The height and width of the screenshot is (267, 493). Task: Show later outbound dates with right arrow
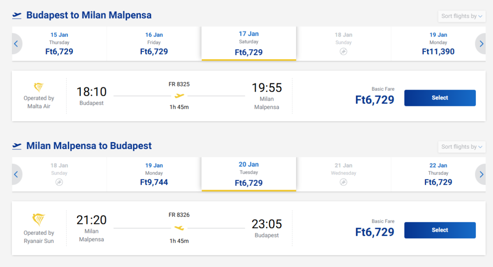pyautogui.click(x=481, y=44)
